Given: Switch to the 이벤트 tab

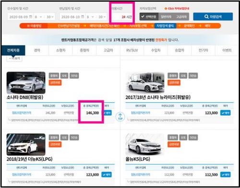Looking at the screenshot, I should (x=227, y=50).
